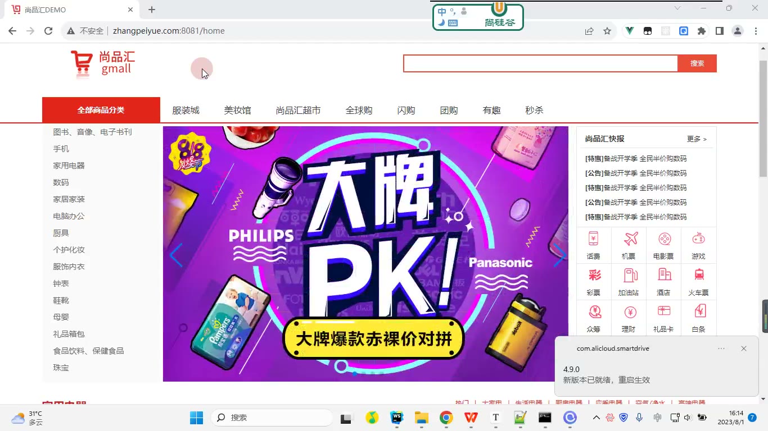Open the 闪购 navigation item
This screenshot has height=431, width=768.
[406, 111]
